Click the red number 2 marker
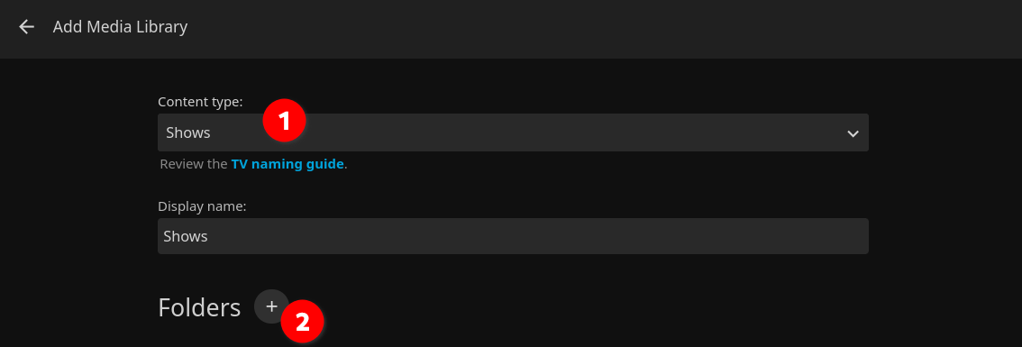This screenshot has height=347, width=1022. [303, 322]
